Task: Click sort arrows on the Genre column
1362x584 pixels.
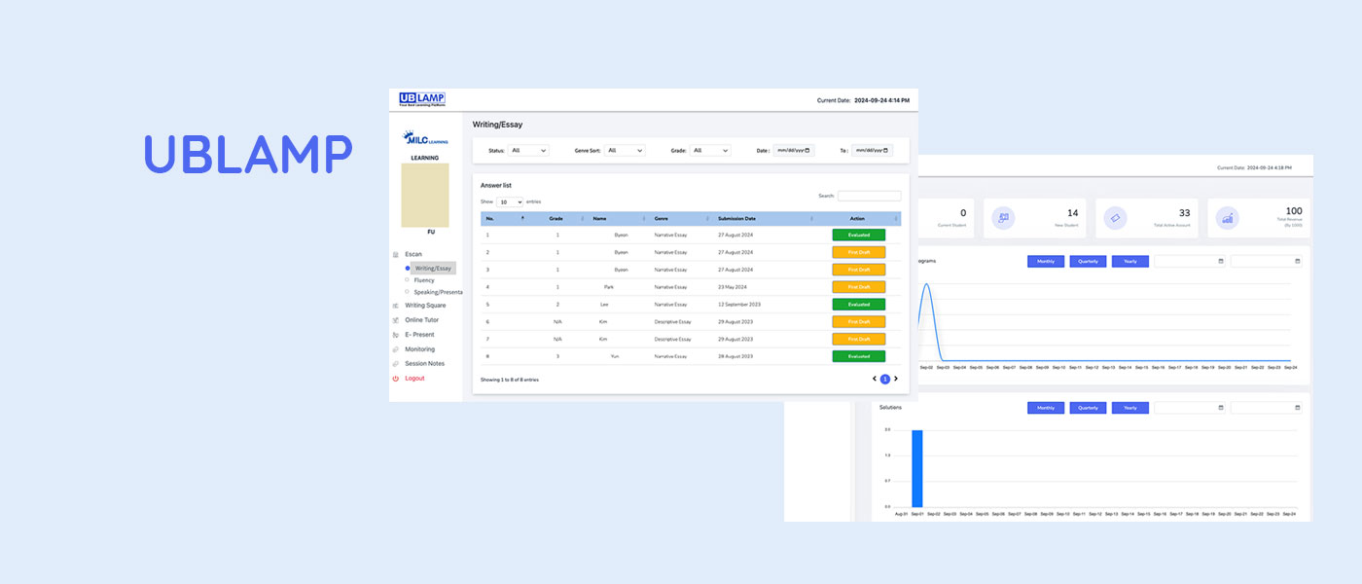Action: click(x=708, y=219)
